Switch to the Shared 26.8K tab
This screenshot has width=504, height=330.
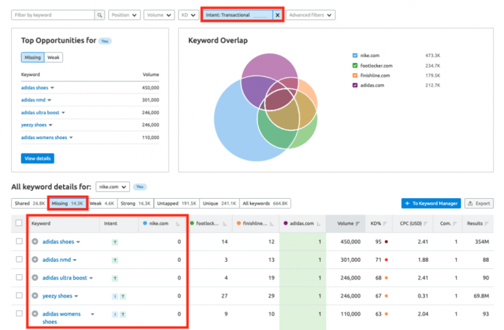pos(30,203)
